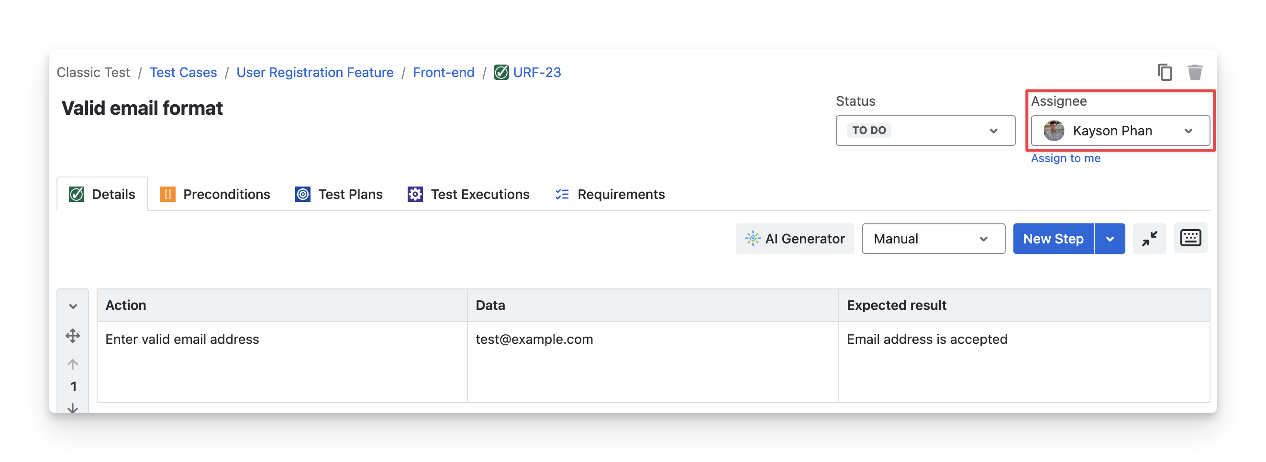Viewport: 1266px width, 462px height.
Task: Move step 1 up with arrow
Action: (73, 364)
